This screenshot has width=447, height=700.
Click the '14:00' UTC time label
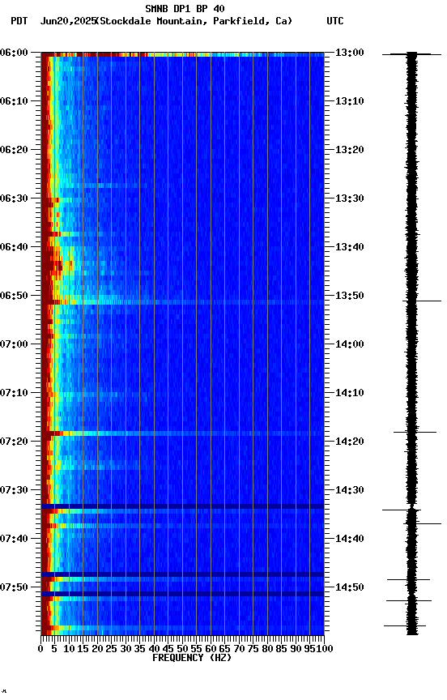(x=350, y=344)
